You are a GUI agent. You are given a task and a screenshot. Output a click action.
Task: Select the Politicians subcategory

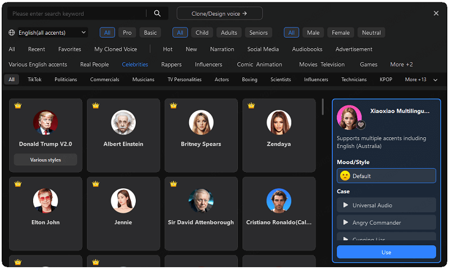[66, 80]
